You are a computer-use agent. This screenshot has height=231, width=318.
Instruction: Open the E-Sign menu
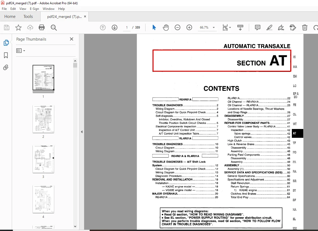pos(34,9)
